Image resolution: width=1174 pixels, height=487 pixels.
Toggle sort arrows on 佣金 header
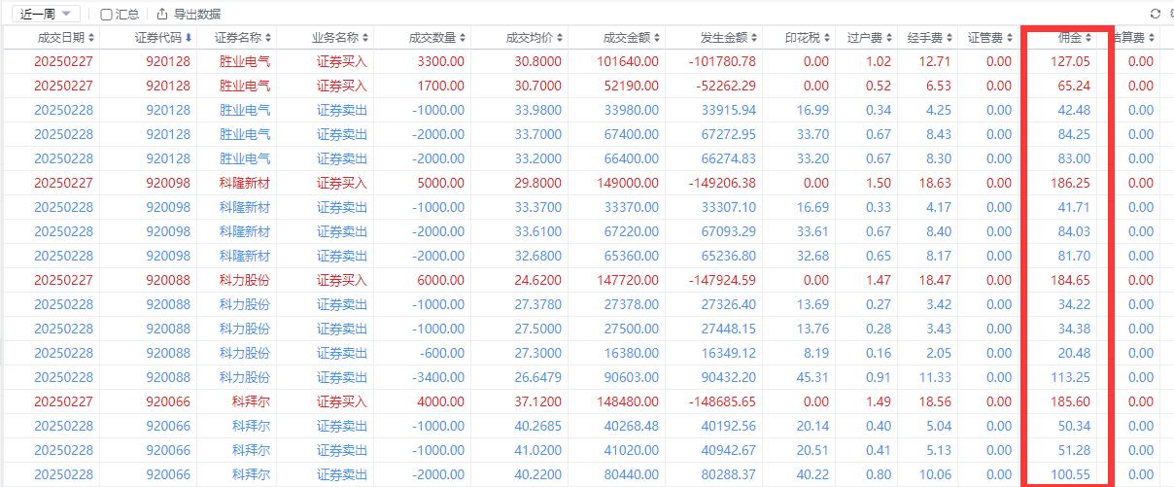coord(1088,38)
